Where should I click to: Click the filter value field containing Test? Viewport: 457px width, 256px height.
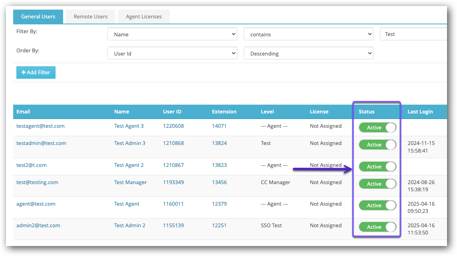[x=413, y=34]
